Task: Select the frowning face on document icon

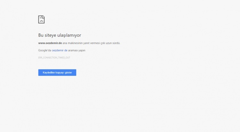Action: click(41, 20)
